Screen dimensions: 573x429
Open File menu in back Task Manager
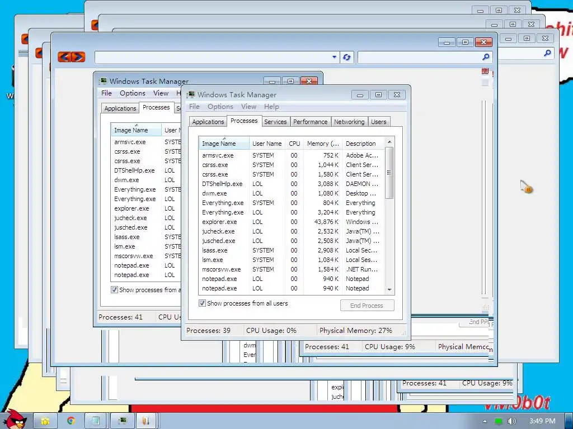pyautogui.click(x=106, y=93)
